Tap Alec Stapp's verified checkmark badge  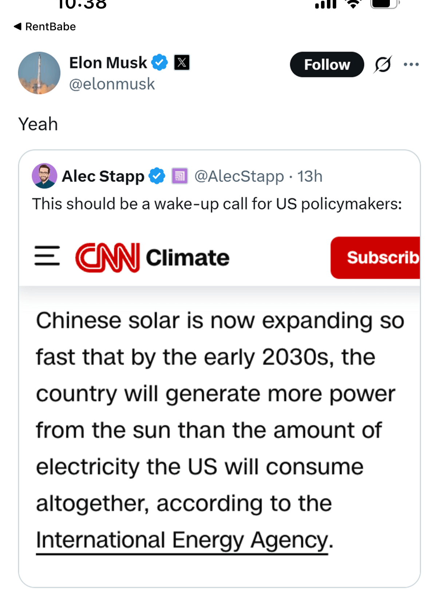tap(157, 176)
